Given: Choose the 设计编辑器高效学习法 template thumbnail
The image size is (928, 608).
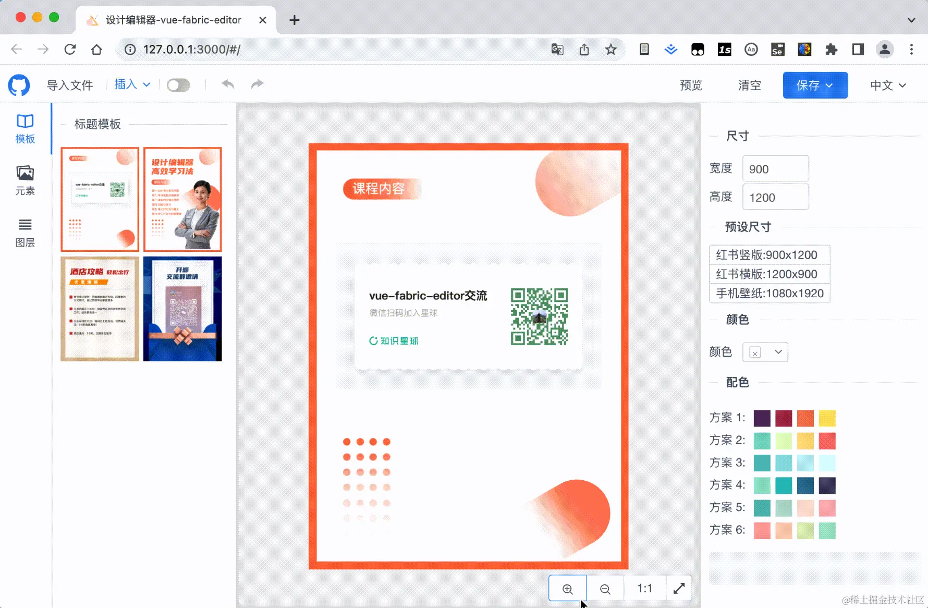Looking at the screenshot, I should pos(182,199).
